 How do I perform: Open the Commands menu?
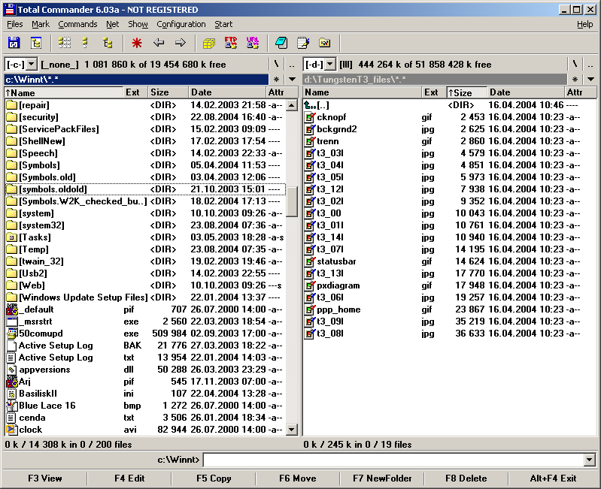(77, 24)
